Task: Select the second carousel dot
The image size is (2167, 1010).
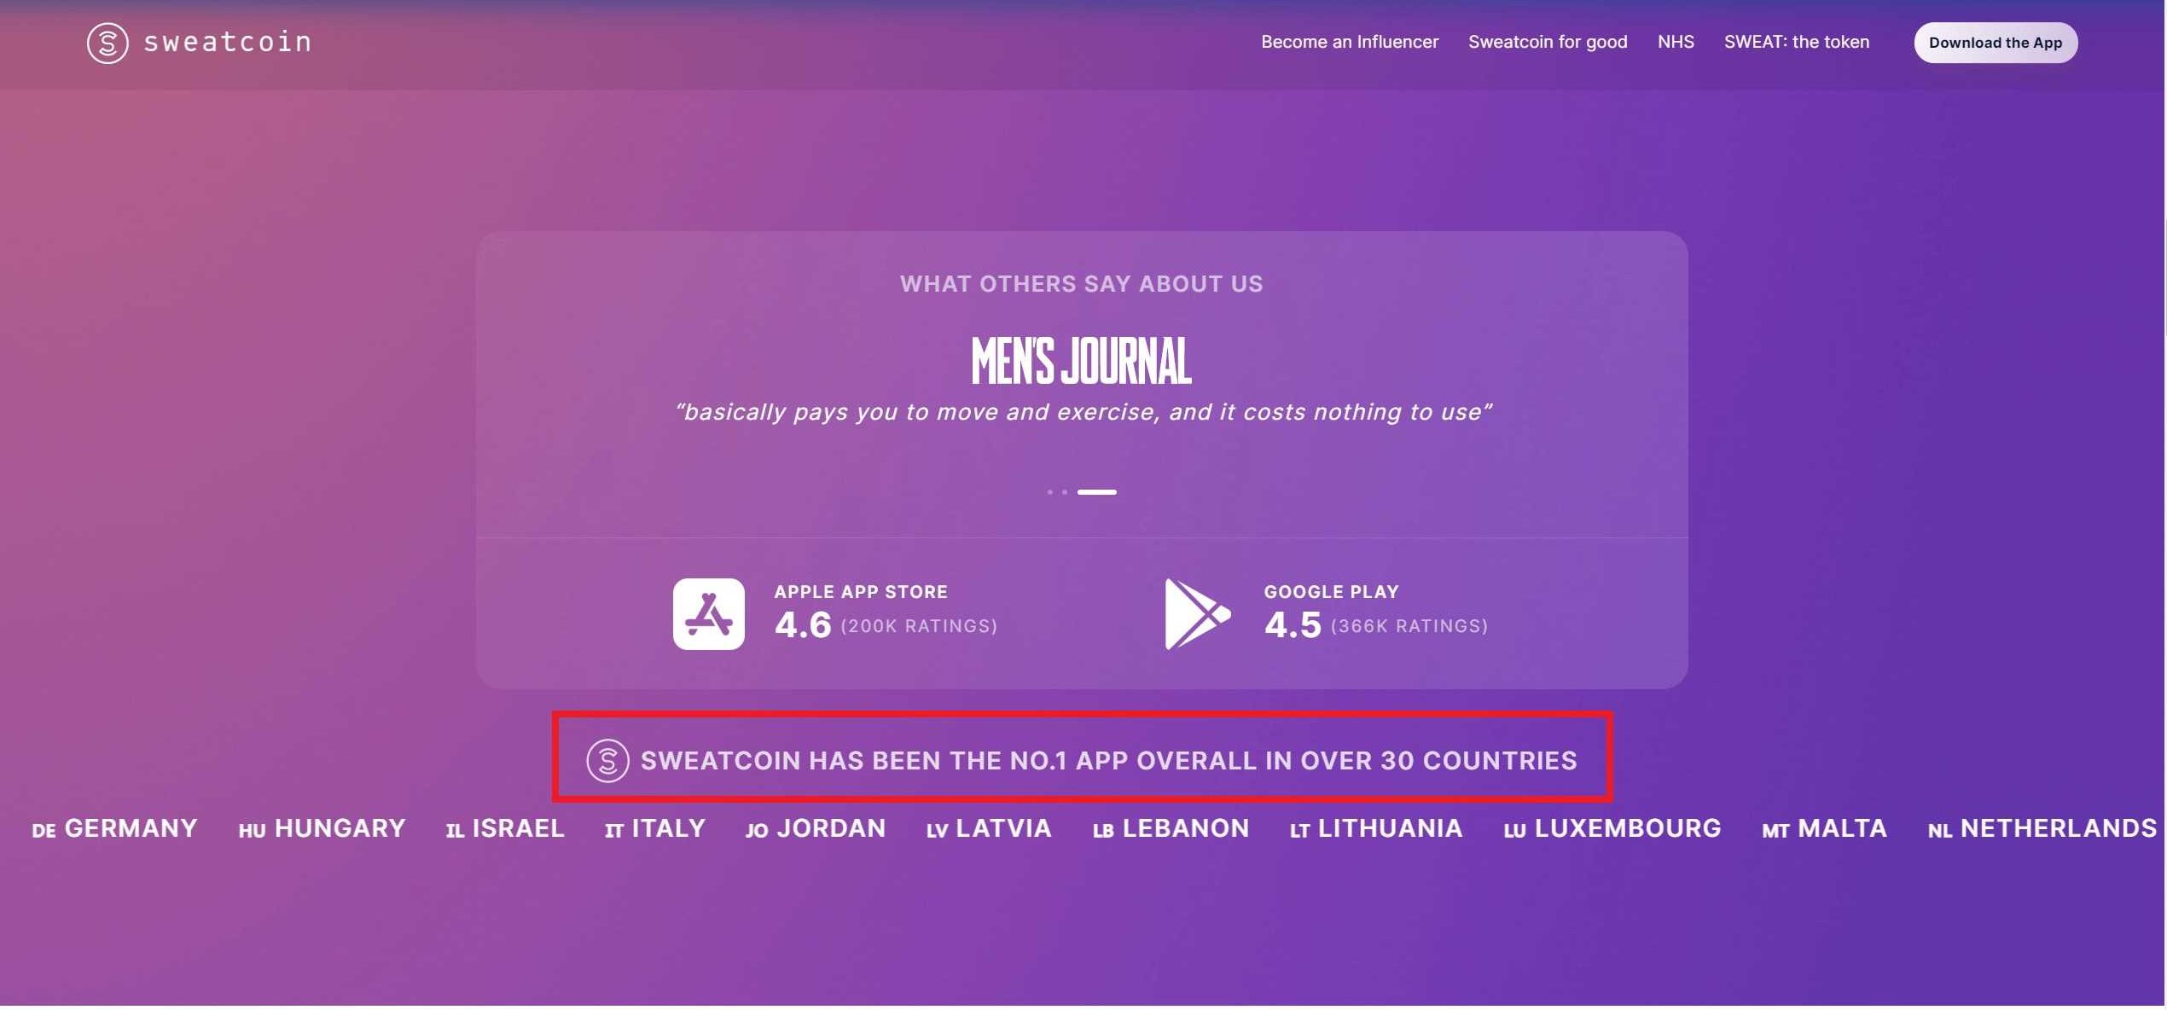Action: 1065,492
